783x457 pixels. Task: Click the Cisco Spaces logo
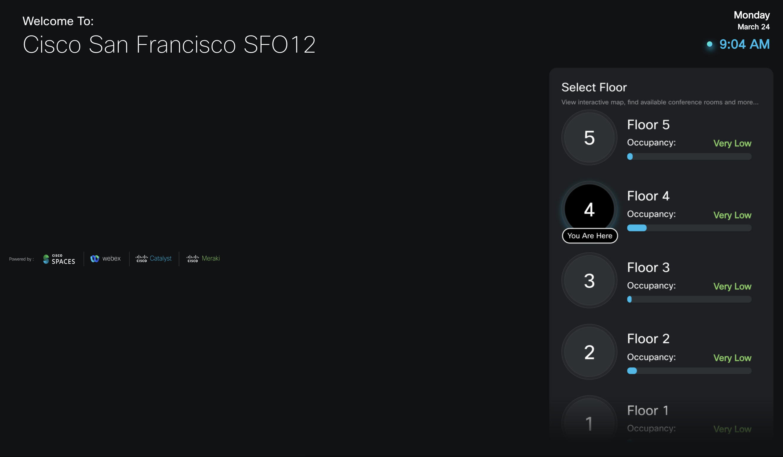[x=58, y=259]
